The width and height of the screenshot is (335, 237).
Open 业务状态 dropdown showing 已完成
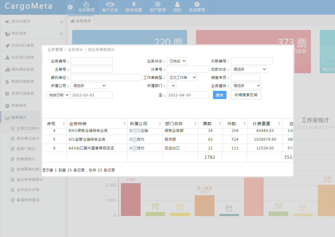[177, 61]
